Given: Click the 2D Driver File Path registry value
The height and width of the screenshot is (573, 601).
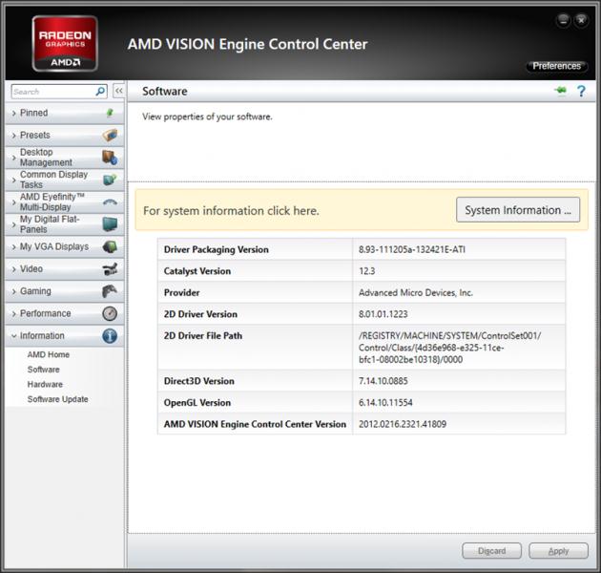Looking at the screenshot, I should point(449,348).
